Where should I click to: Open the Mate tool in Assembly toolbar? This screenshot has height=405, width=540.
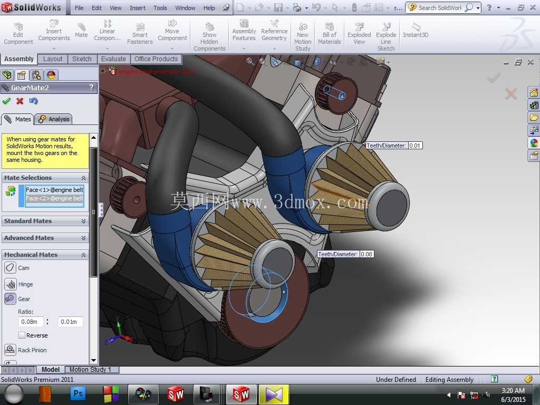tap(81, 31)
